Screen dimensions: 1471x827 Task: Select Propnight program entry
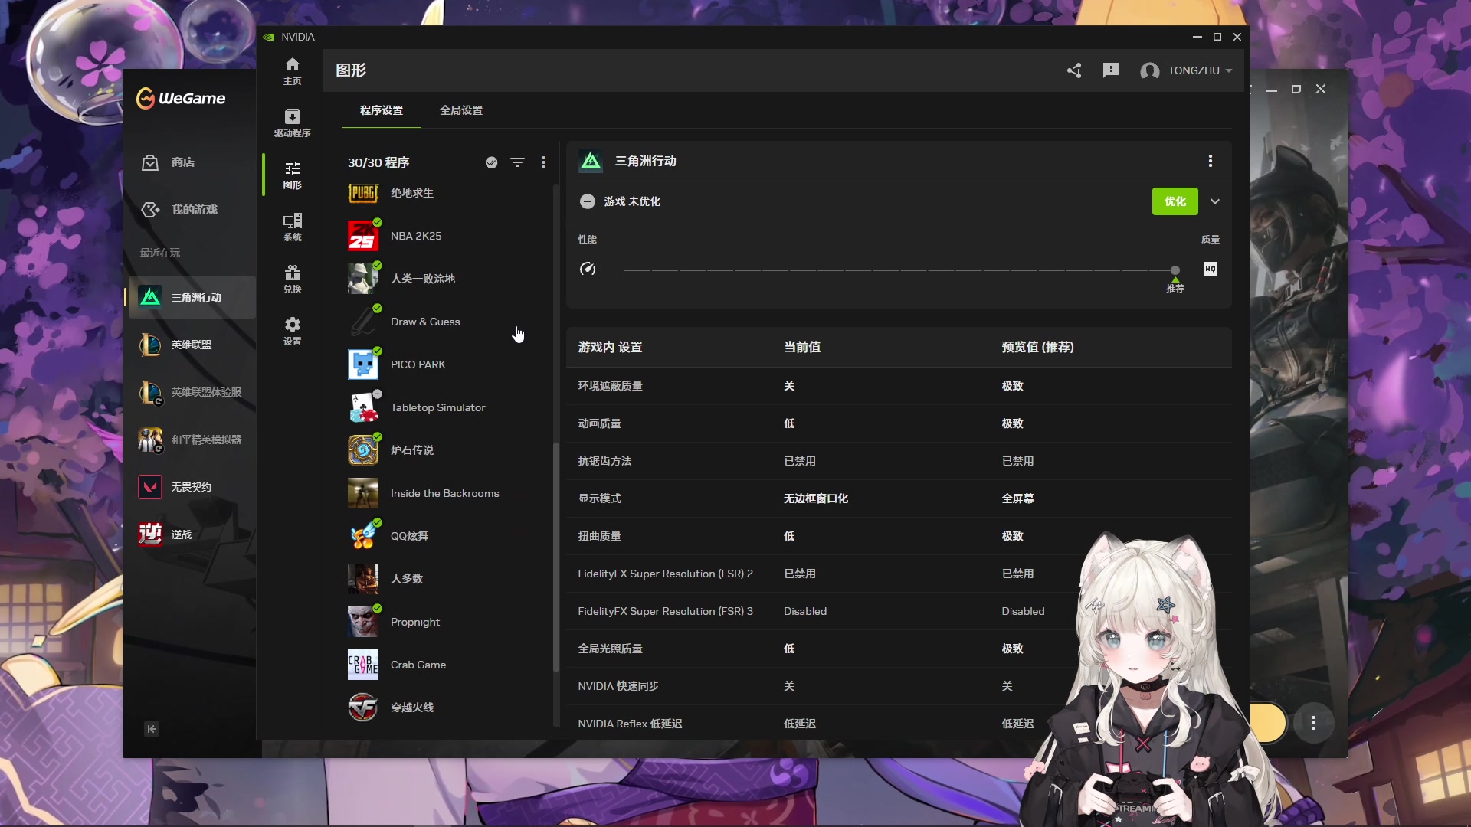[x=447, y=622]
